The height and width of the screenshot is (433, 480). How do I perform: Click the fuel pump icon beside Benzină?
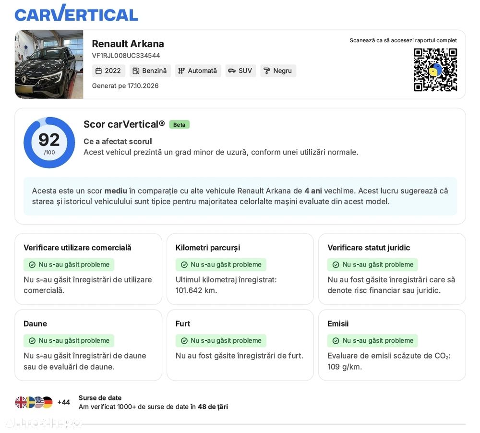(136, 71)
